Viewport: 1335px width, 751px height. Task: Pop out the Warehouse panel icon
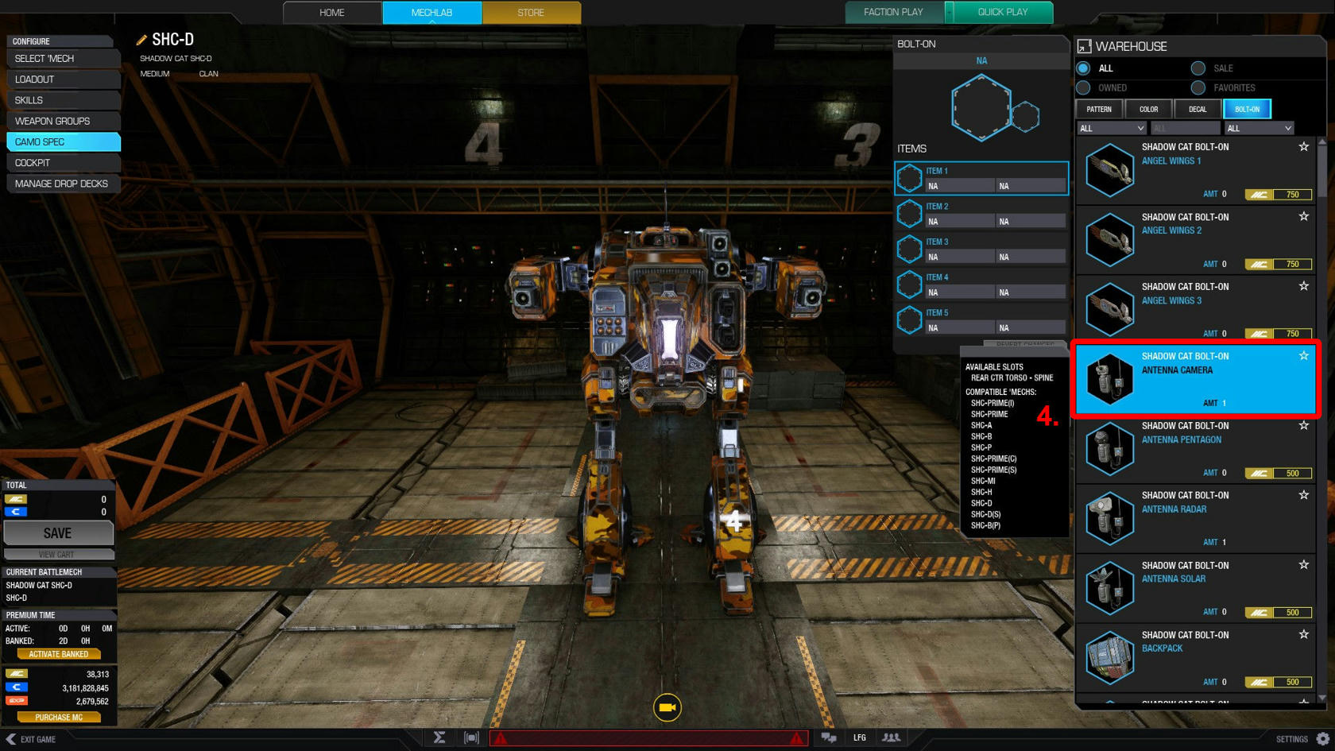[x=1084, y=46]
